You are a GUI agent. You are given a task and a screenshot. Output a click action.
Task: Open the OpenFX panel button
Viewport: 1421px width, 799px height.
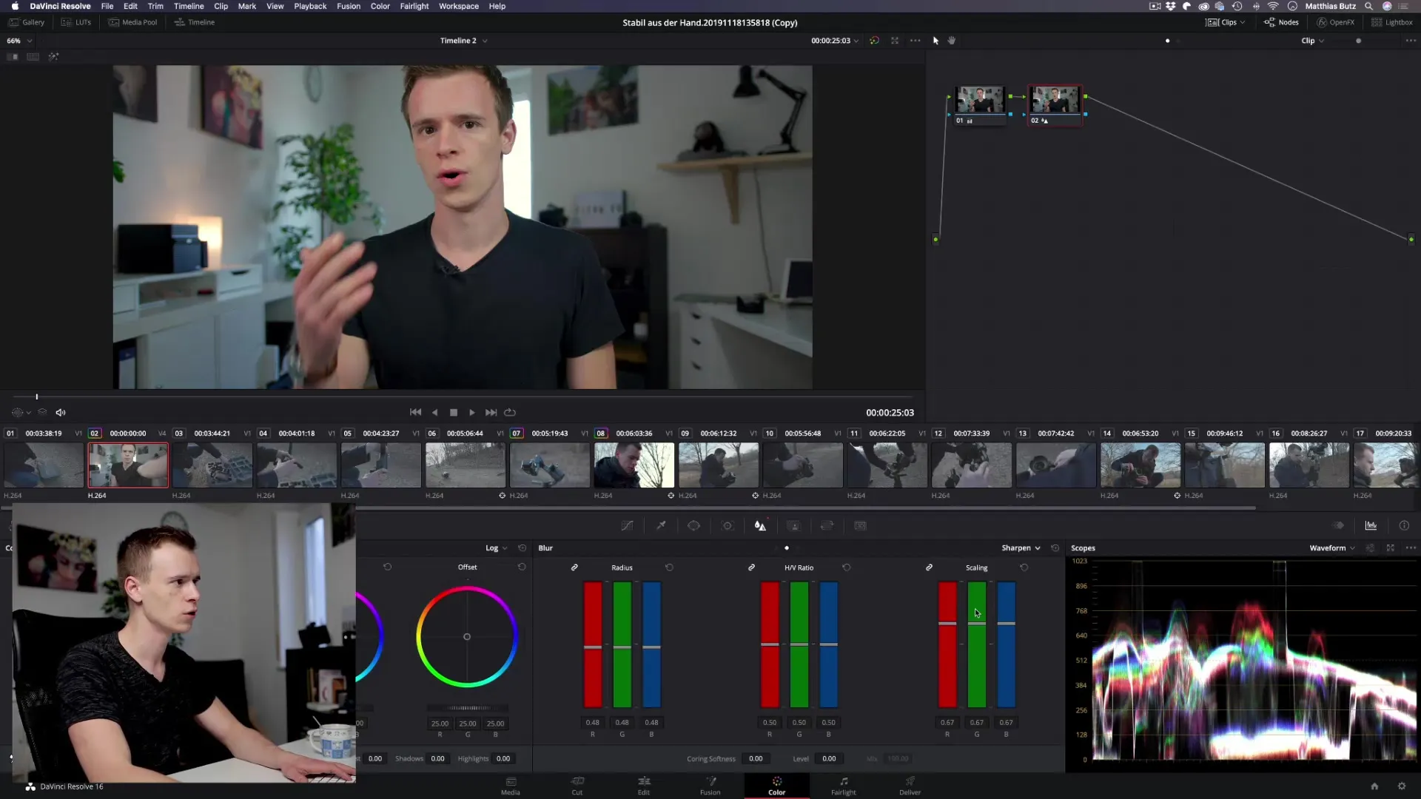pos(1335,22)
